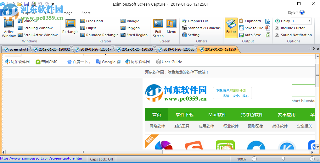Open the 2019-01-26_120517 document tab
Viewport: 320px width, 163px height.
(93, 49)
